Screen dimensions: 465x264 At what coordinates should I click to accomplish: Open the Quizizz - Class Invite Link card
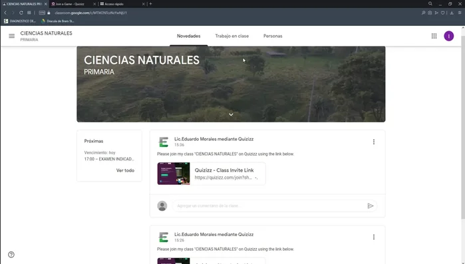212,174
